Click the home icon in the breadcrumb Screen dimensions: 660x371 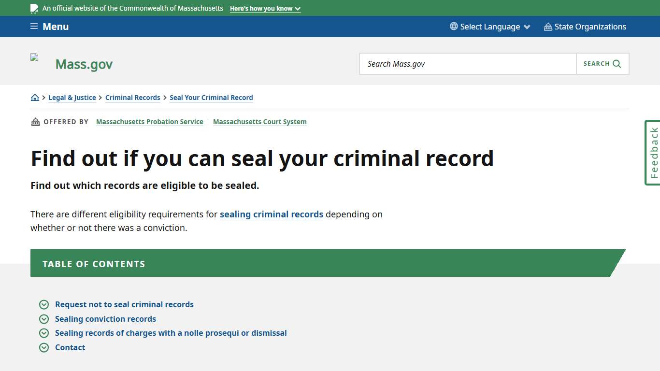(x=34, y=97)
